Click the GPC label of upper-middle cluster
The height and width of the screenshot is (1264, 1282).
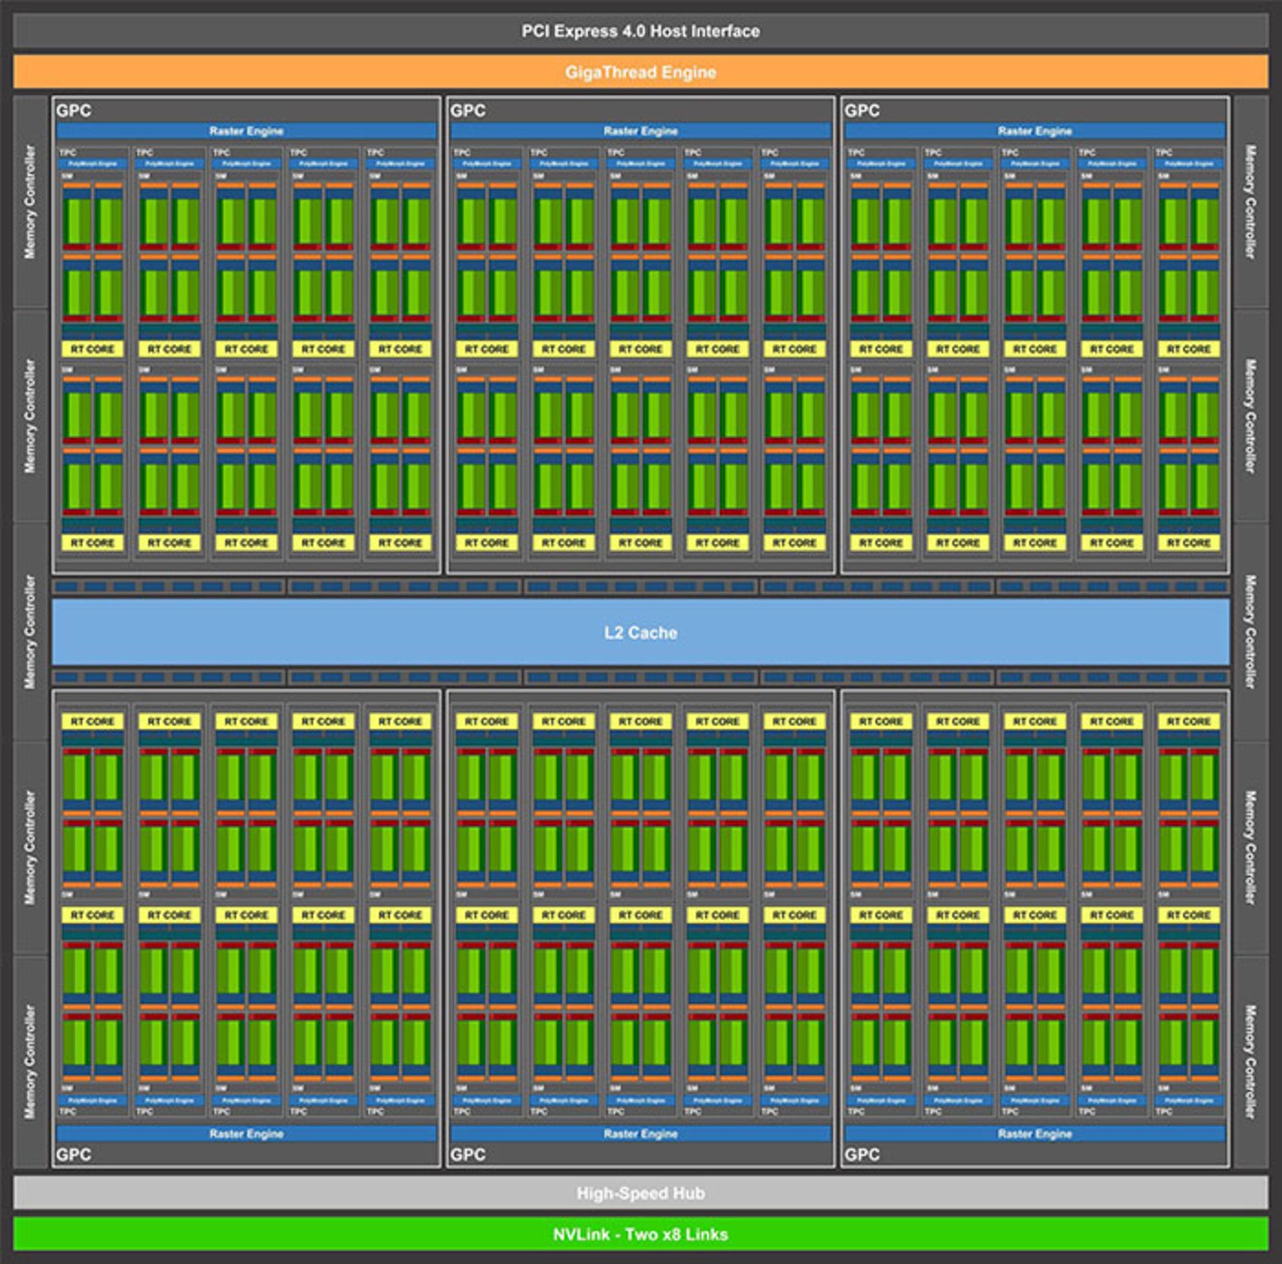pos(467,111)
